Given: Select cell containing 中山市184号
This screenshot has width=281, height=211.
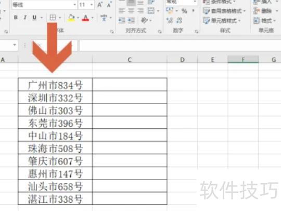Looking at the screenshot, I should [x=55, y=136].
